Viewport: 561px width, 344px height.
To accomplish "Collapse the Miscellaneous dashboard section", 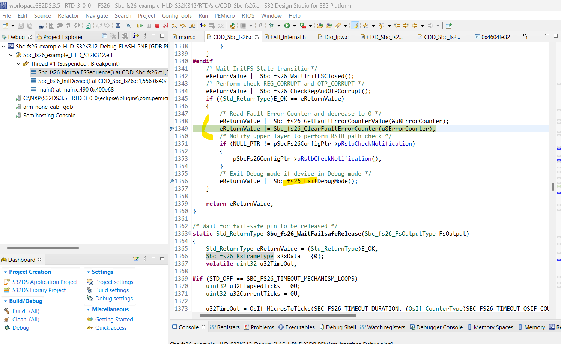I will (88, 309).
